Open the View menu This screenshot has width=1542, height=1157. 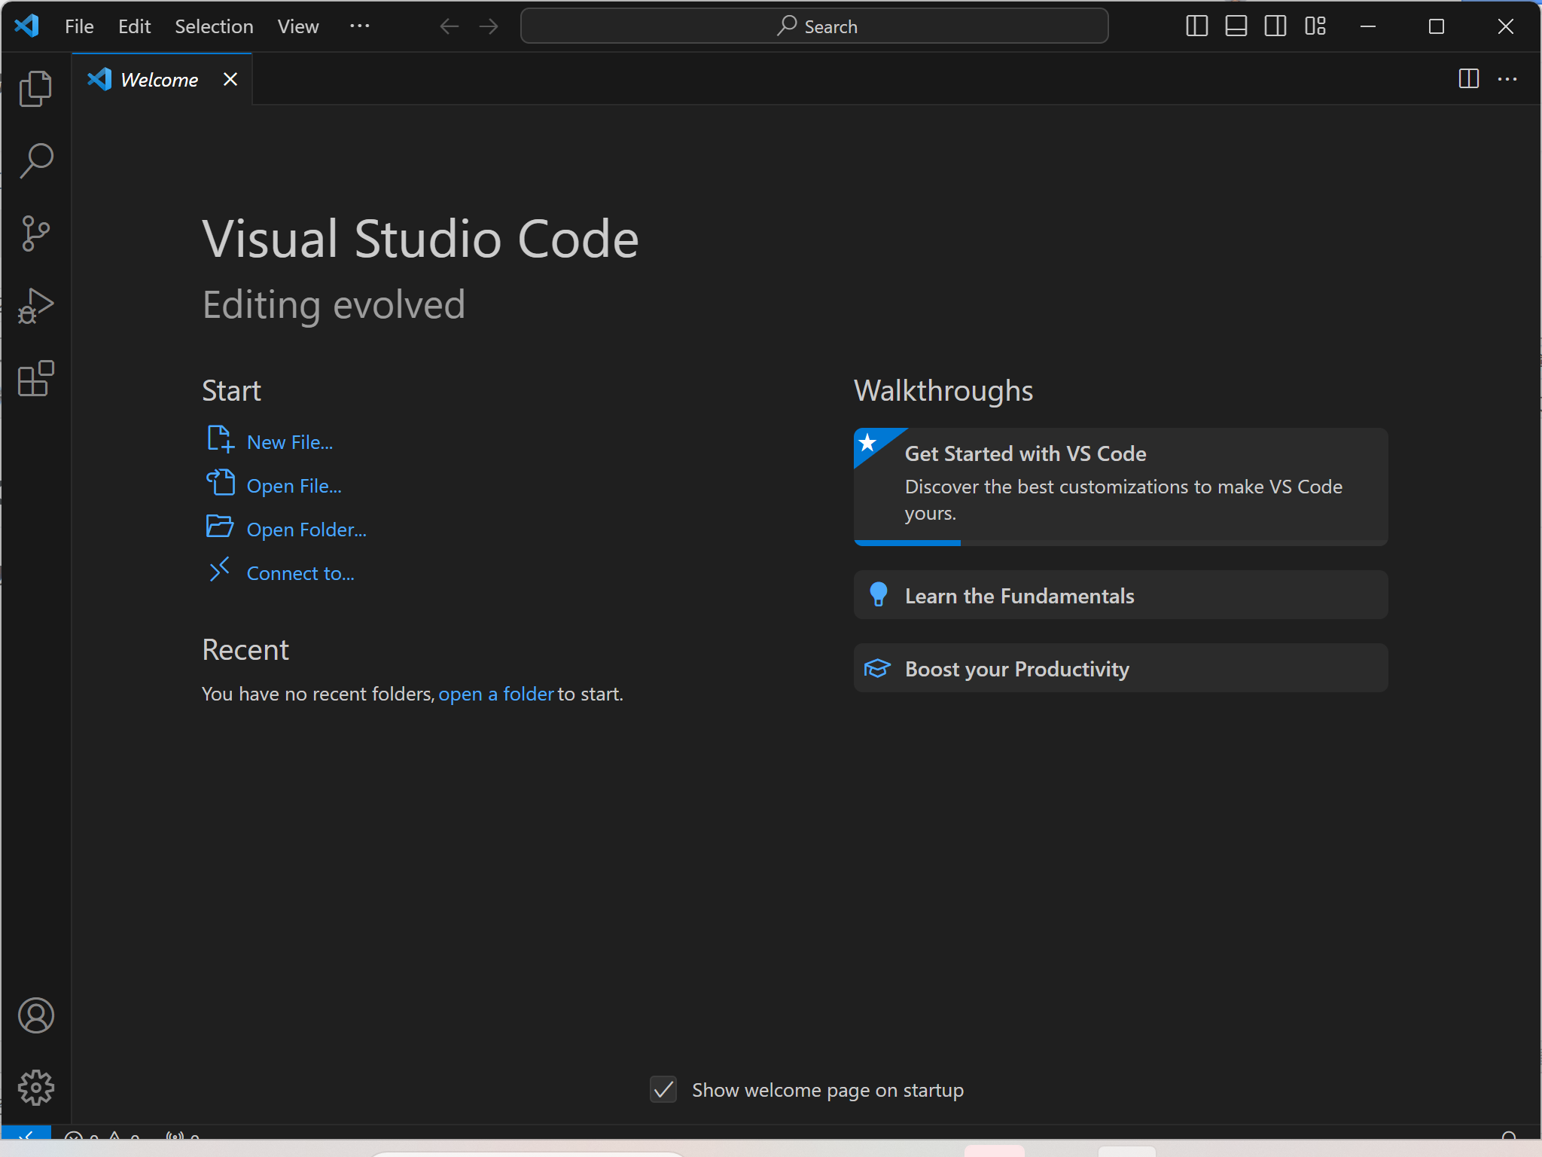tap(298, 26)
